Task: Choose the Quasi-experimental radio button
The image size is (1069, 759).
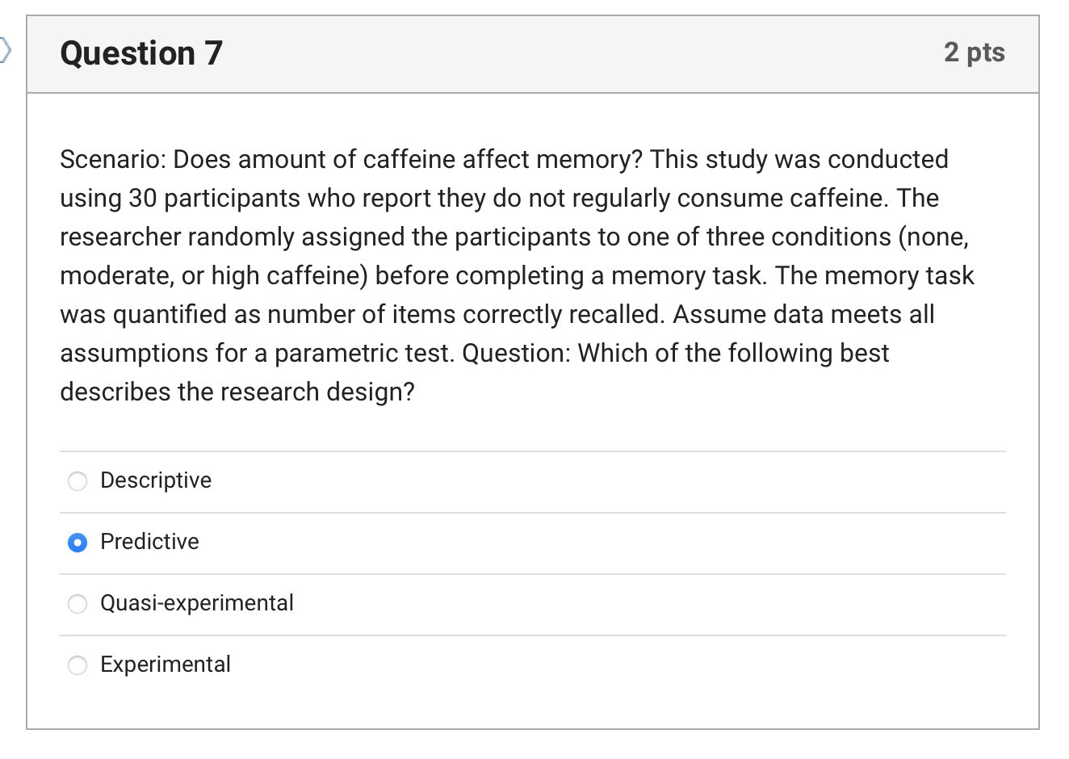Action: (78, 603)
